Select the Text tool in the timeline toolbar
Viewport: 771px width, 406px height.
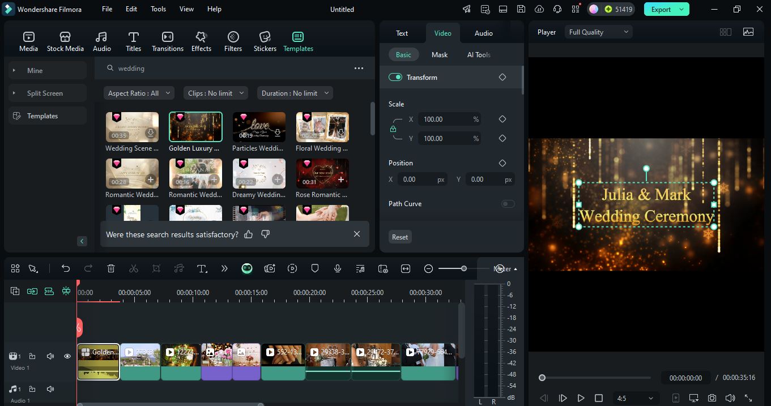click(202, 268)
